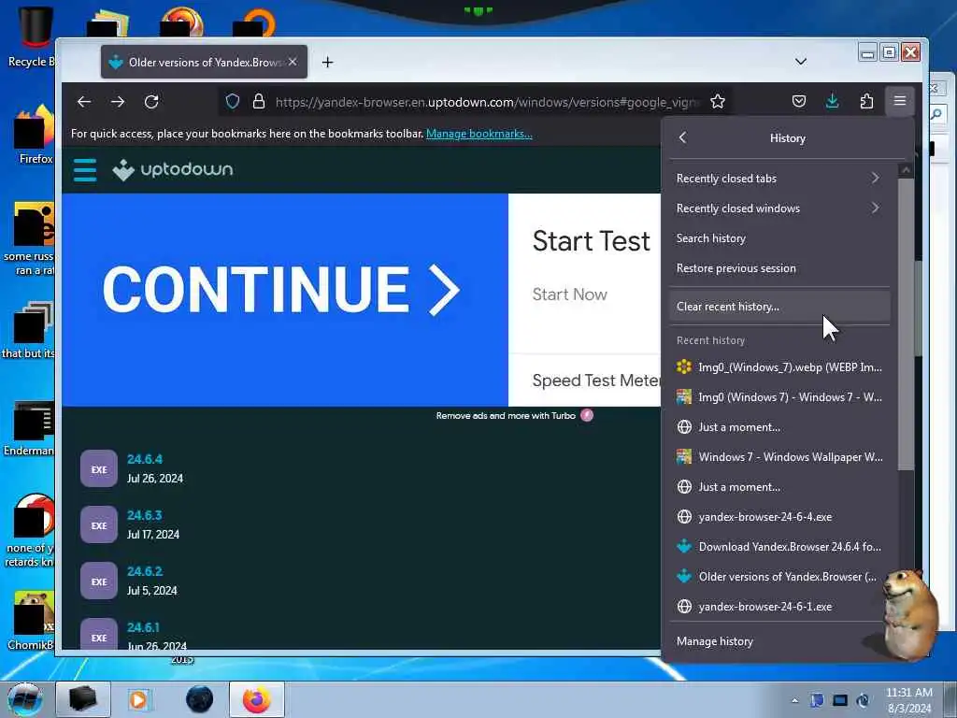Viewport: 957px width, 718px height.
Task: Open the Firefox taskbar button
Action: tap(256, 699)
